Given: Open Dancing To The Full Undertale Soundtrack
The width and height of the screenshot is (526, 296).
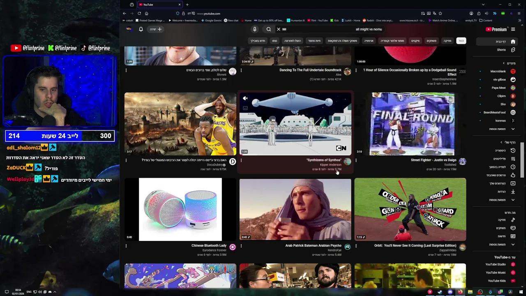Looking at the screenshot, I should point(310,70).
